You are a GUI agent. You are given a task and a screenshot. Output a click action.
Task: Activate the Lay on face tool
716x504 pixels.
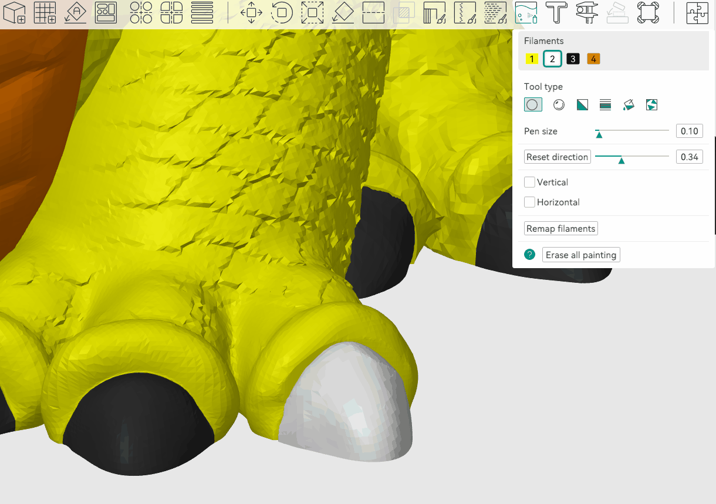(343, 12)
